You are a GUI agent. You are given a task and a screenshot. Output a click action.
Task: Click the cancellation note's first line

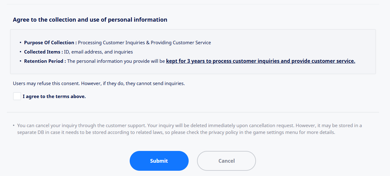pyautogui.click(x=189, y=126)
